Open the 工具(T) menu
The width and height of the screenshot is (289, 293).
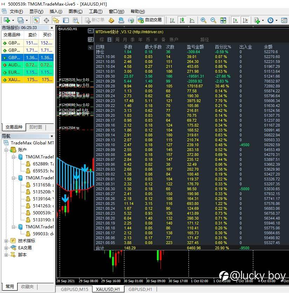pos(95,11)
